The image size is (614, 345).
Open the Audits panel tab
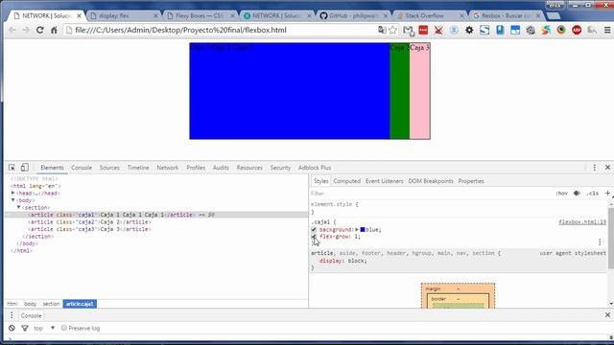click(221, 168)
